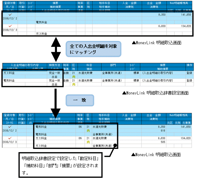Select 電気料金 cell in top import table
The width and height of the screenshot is (198, 179).
[x=42, y=22]
